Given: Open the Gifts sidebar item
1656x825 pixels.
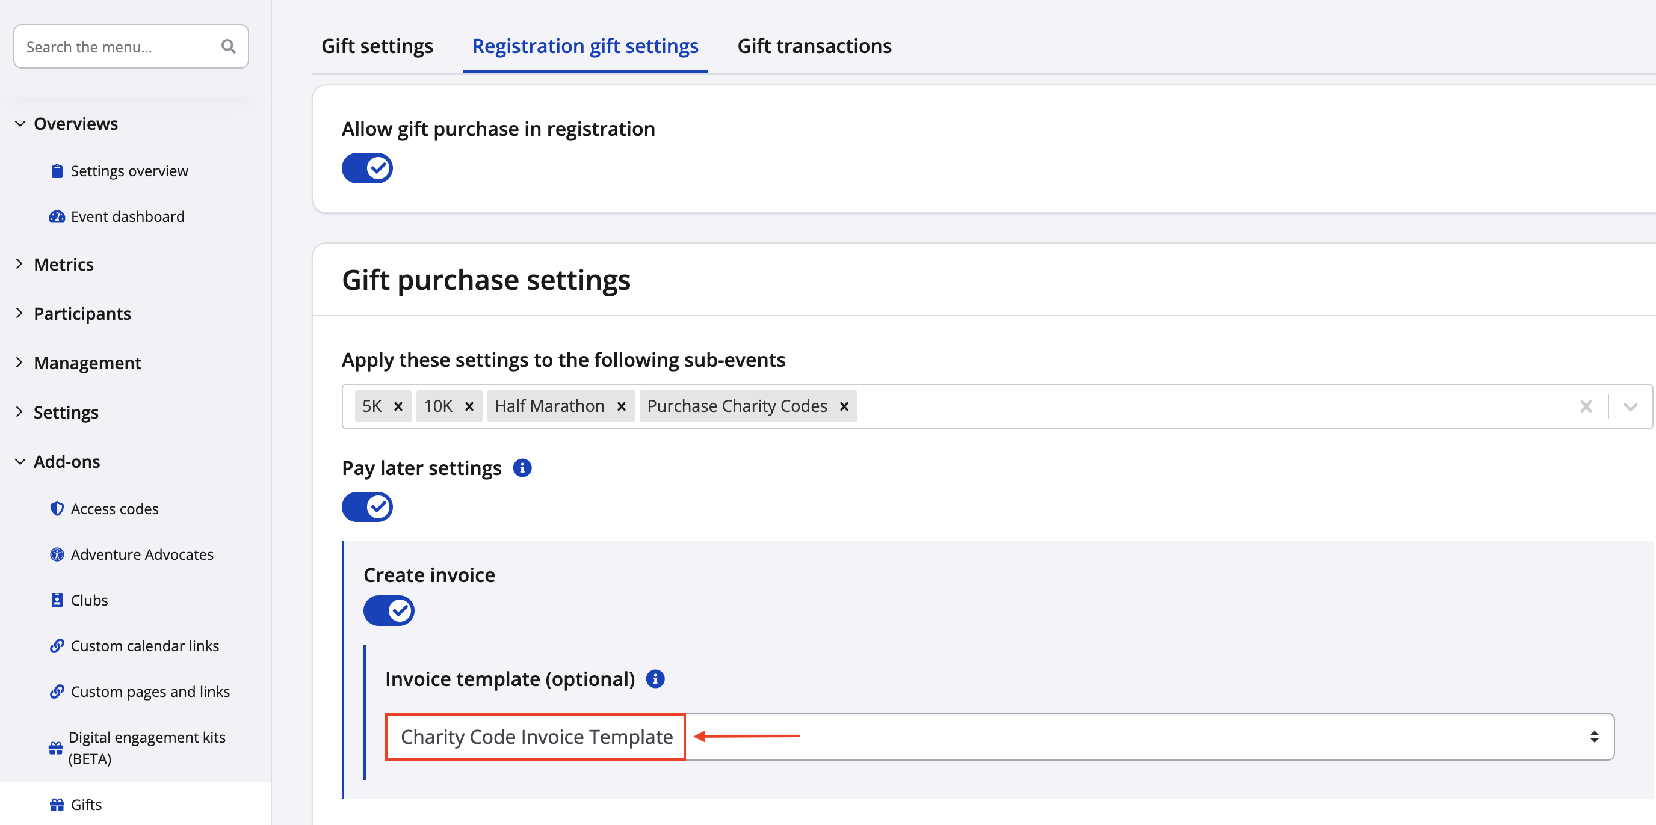Looking at the screenshot, I should 86,805.
